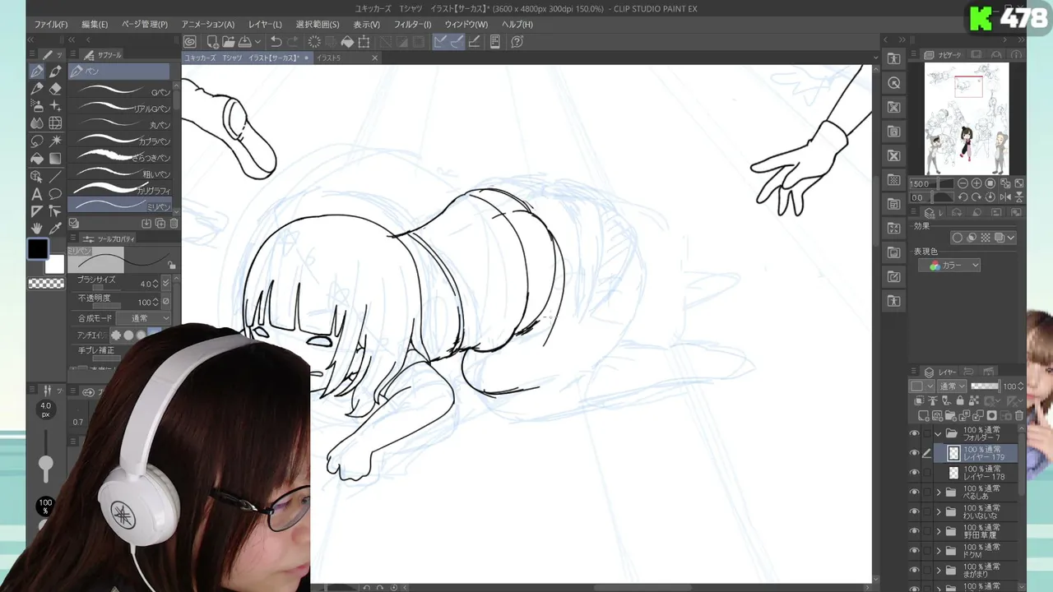Toggle visibility of the ドクM folder

pos(914,551)
